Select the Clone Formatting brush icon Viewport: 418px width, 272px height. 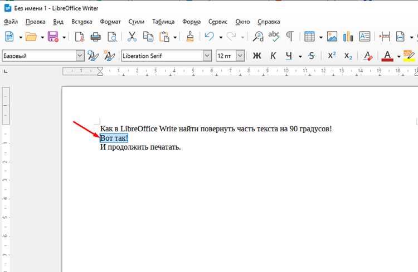[190, 37]
